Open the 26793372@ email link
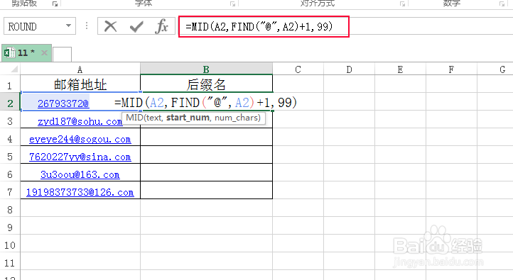 pyautogui.click(x=63, y=103)
